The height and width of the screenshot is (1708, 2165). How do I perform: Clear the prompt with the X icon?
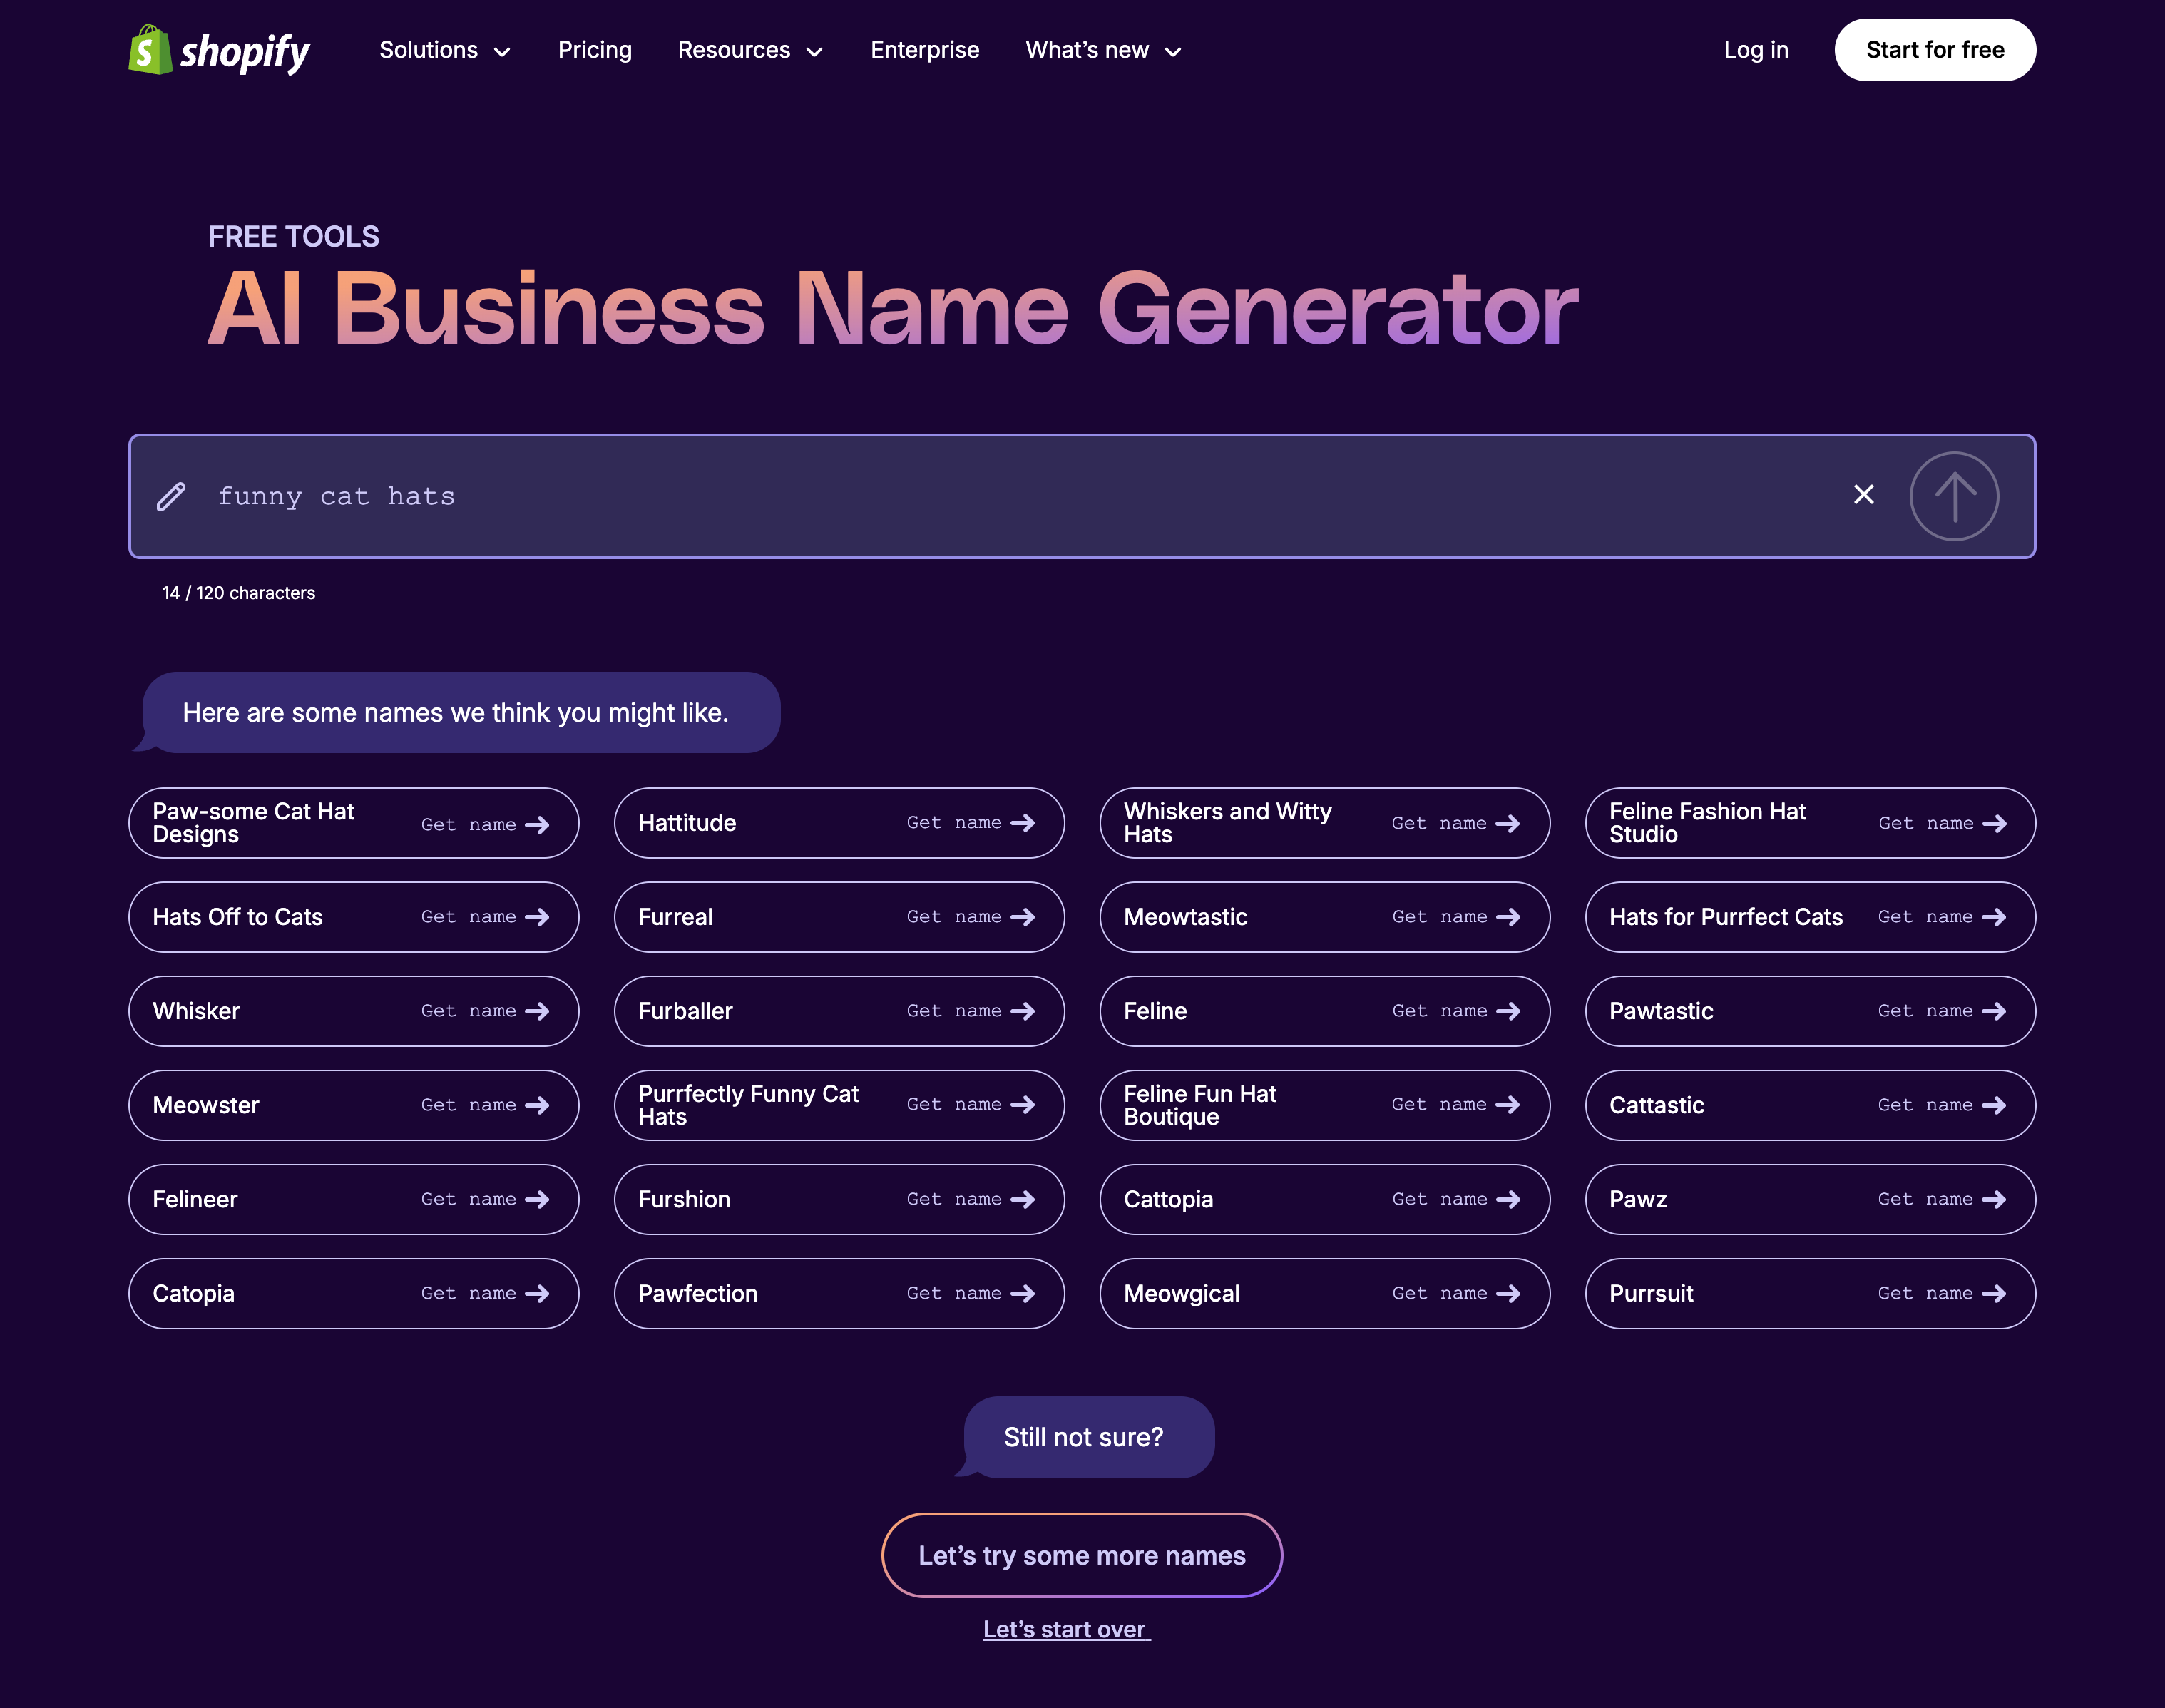(1863, 494)
